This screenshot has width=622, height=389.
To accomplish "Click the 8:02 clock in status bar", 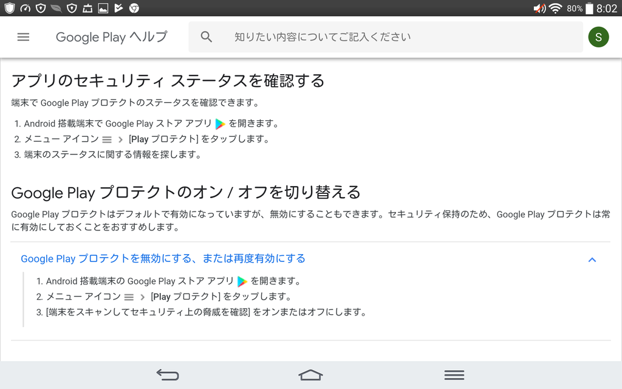I will tap(607, 8).
